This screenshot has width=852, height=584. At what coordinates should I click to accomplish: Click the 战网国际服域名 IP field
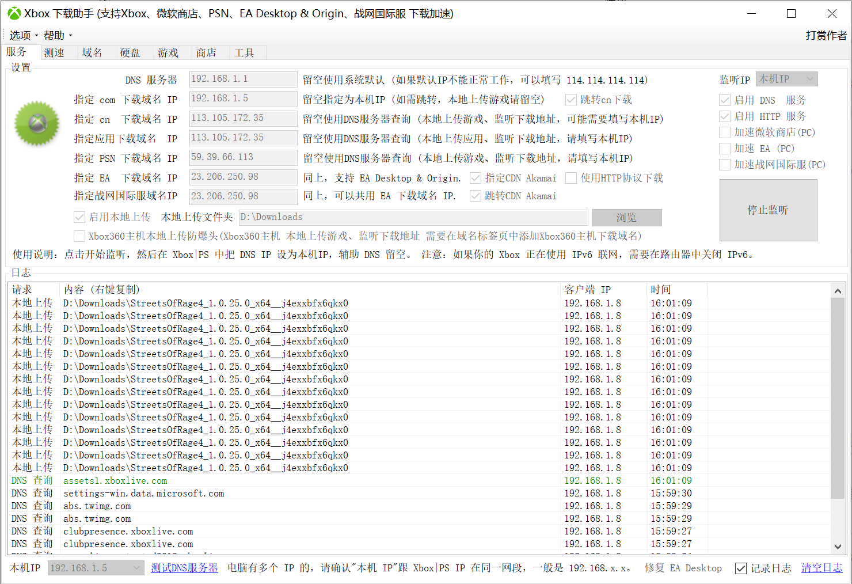243,196
